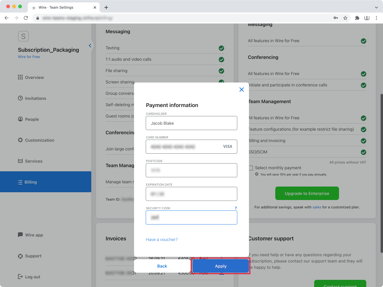Screen dimensions: 383x287
Task: Click the Overview grid icon
Action: [x=20, y=77]
